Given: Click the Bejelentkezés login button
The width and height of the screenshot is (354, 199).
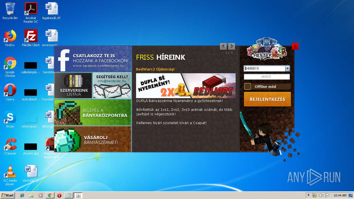Looking at the screenshot, I should pos(267,99).
